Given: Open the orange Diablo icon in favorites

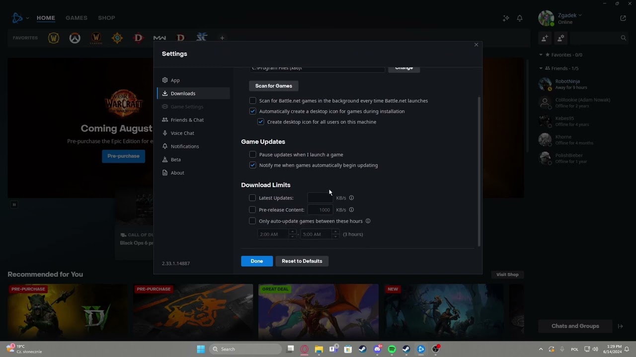Looking at the screenshot, I should tap(180, 38).
